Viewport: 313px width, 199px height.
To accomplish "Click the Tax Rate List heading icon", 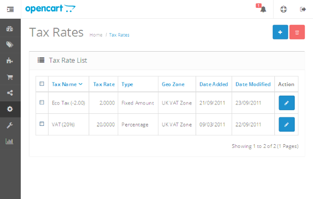I will click(41, 60).
